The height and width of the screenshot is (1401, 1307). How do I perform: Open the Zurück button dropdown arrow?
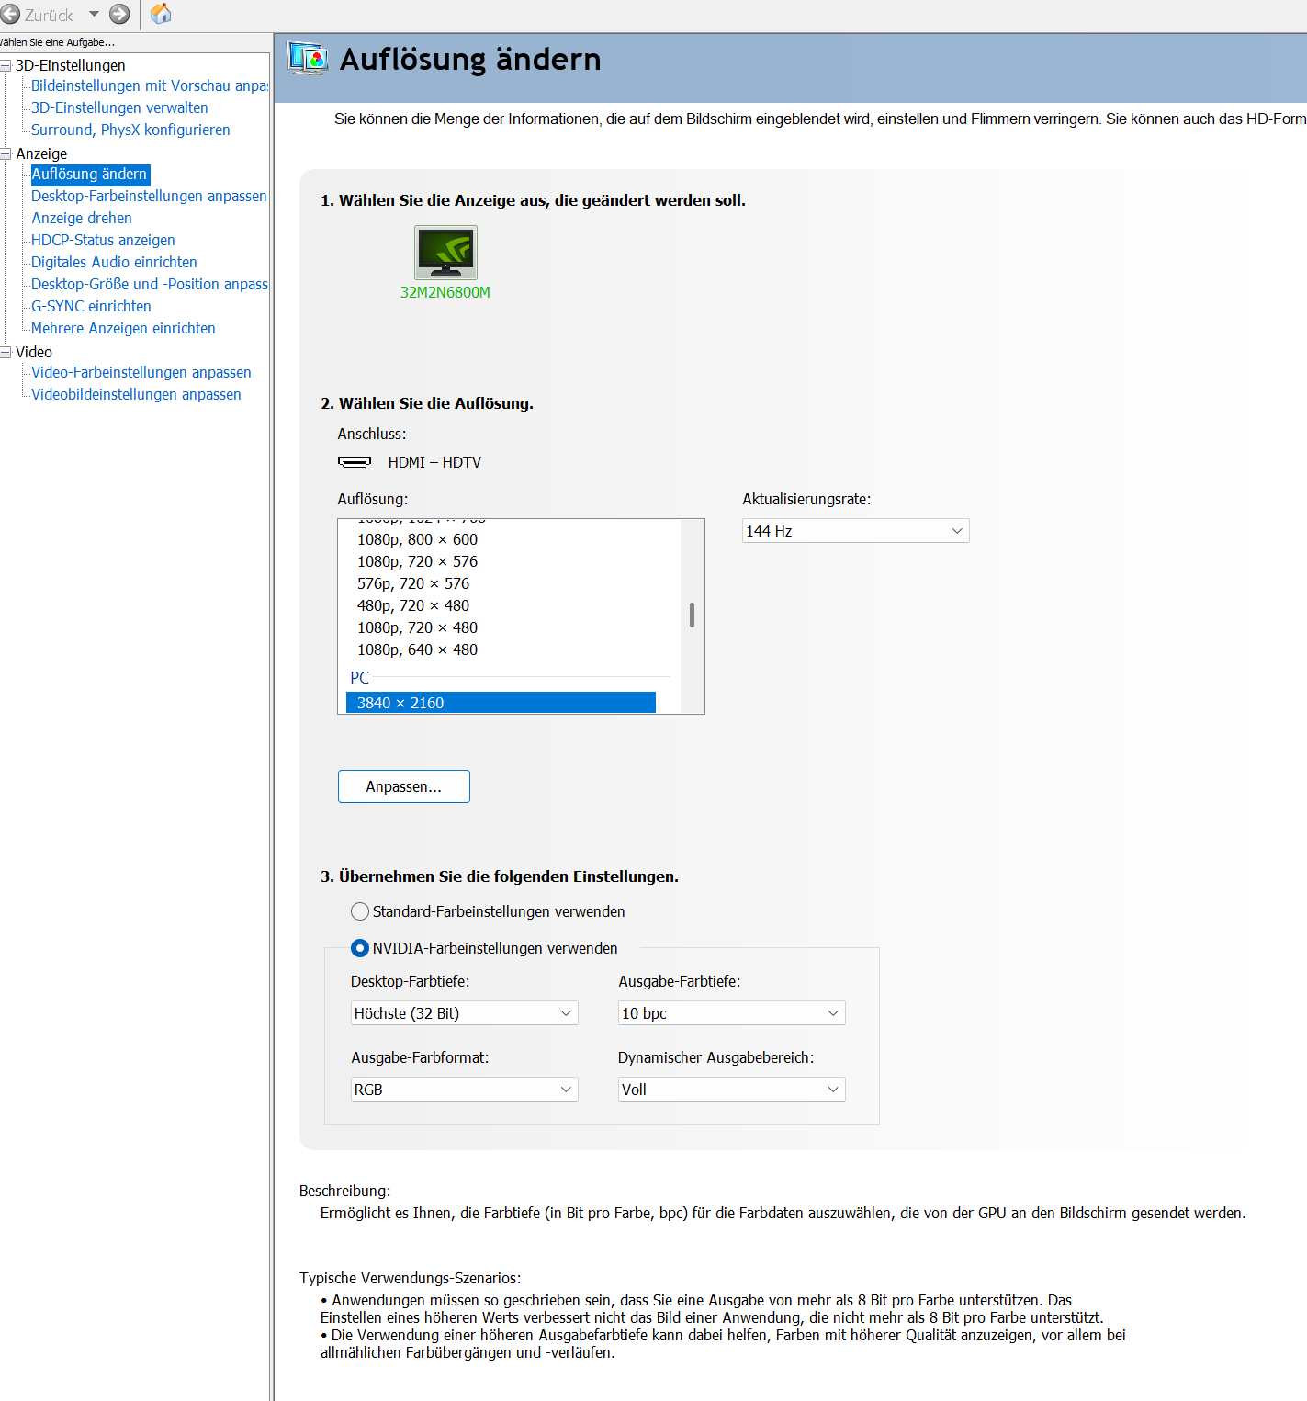(x=95, y=14)
